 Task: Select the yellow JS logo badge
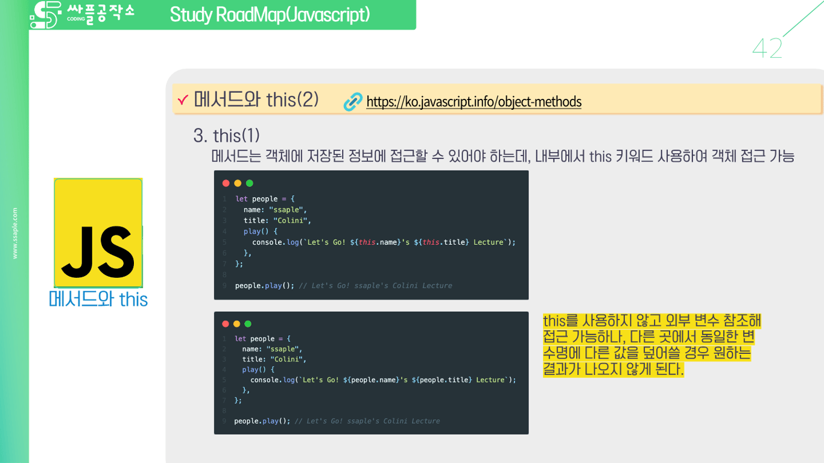point(98,232)
